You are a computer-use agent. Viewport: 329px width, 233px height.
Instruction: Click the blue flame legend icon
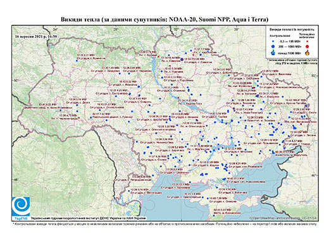[273, 53]
